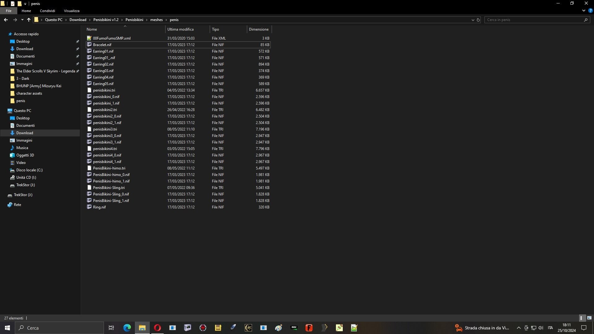Select file penisbikini3_0.nif
Viewport: 594px width, 334px height.
178,136
